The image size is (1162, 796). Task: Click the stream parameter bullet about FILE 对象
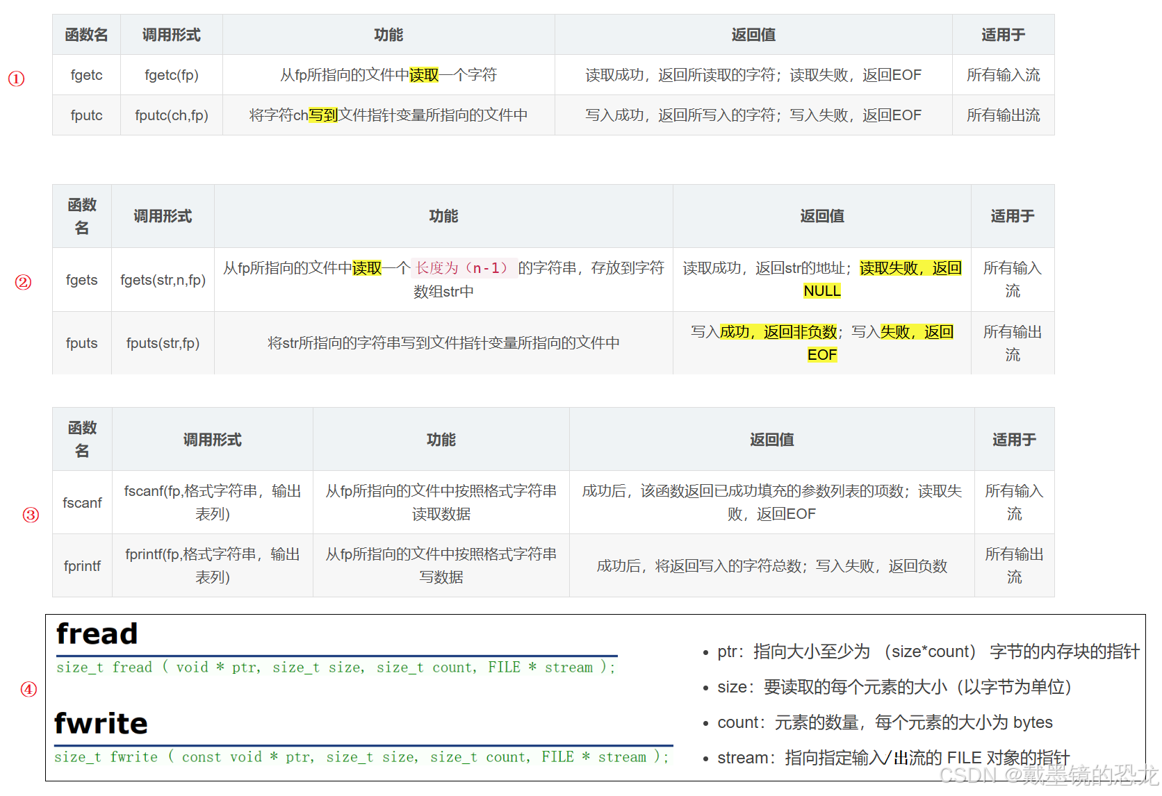(894, 758)
